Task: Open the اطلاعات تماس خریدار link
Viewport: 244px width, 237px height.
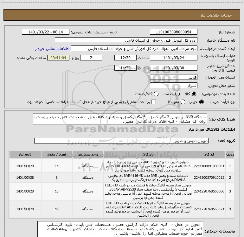Action: [52, 49]
